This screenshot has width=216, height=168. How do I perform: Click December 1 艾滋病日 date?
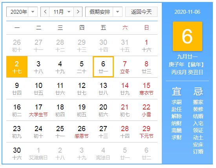click(38, 153)
